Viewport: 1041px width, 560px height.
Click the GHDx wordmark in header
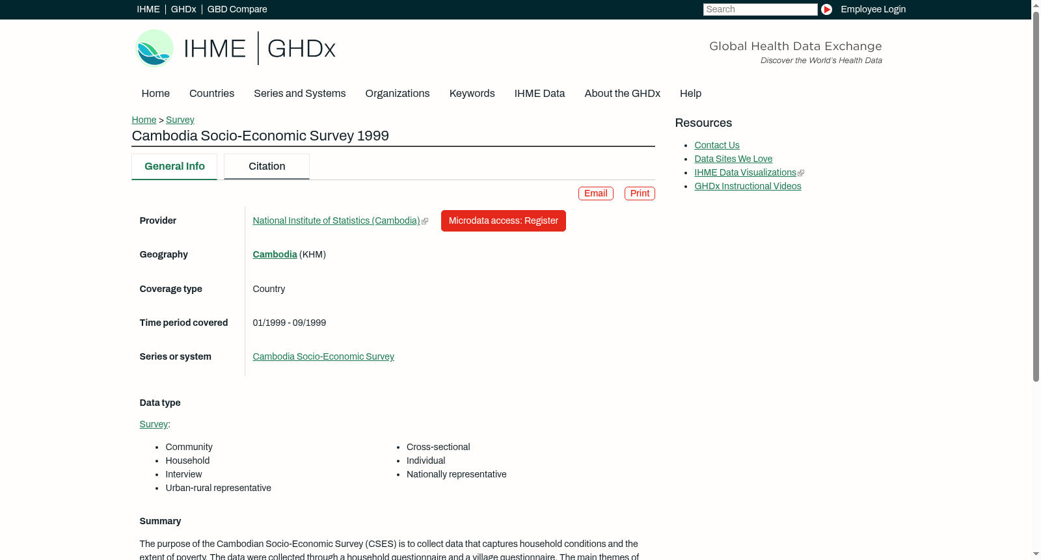(301, 49)
